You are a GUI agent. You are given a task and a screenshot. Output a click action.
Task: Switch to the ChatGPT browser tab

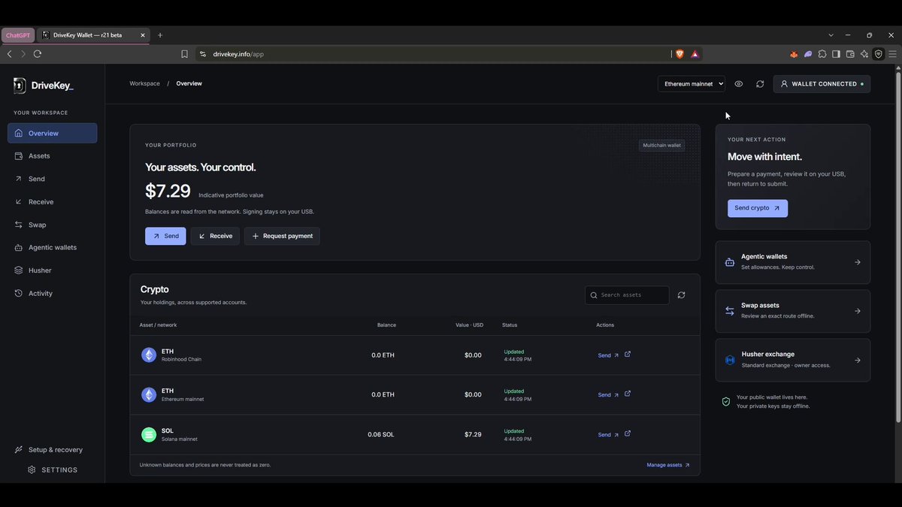tap(18, 35)
